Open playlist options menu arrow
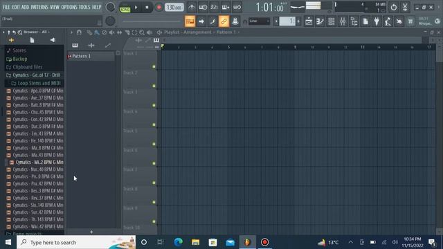 (x=71, y=33)
